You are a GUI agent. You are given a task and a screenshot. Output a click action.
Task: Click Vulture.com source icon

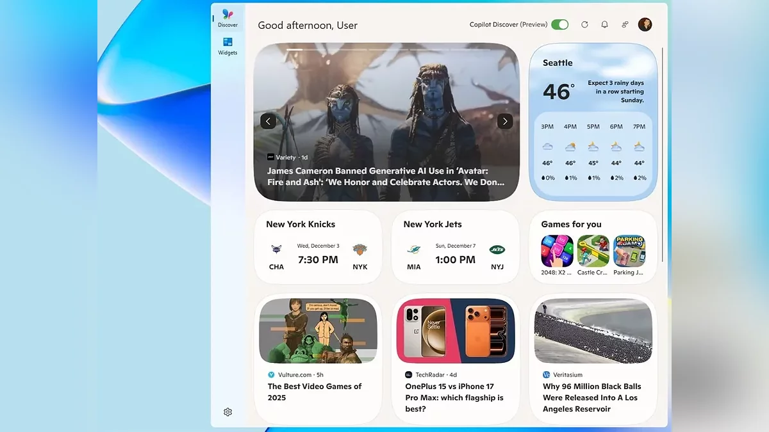point(271,375)
